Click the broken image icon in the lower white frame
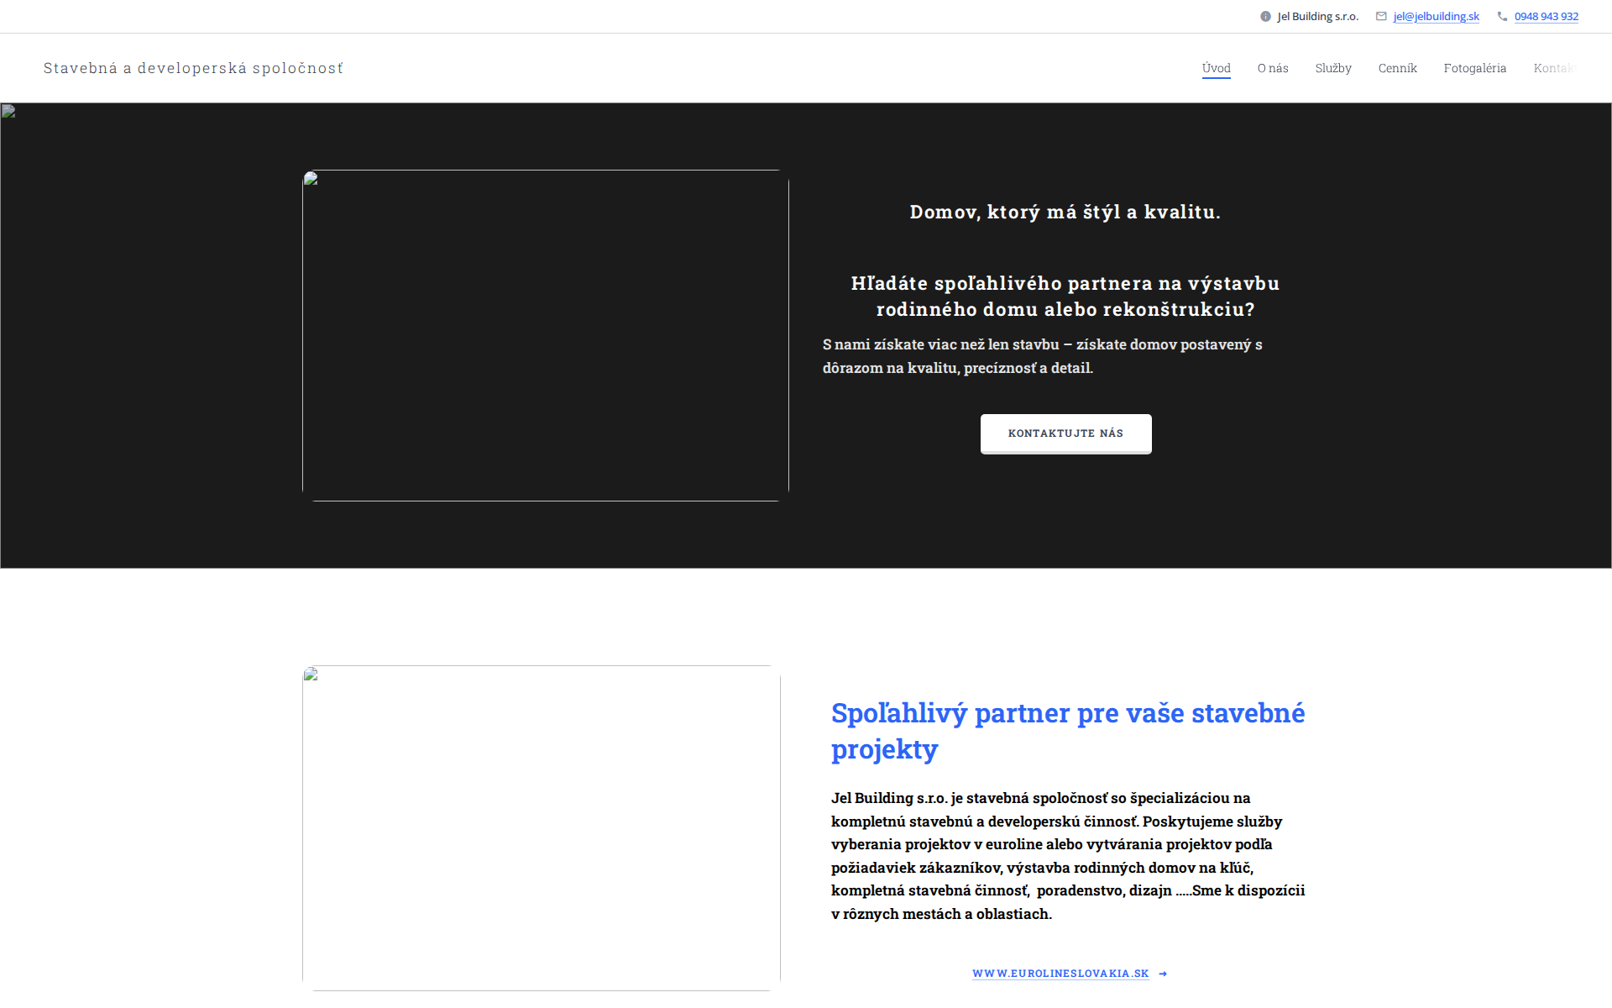The width and height of the screenshot is (1612, 1008). pyautogui.click(x=311, y=674)
